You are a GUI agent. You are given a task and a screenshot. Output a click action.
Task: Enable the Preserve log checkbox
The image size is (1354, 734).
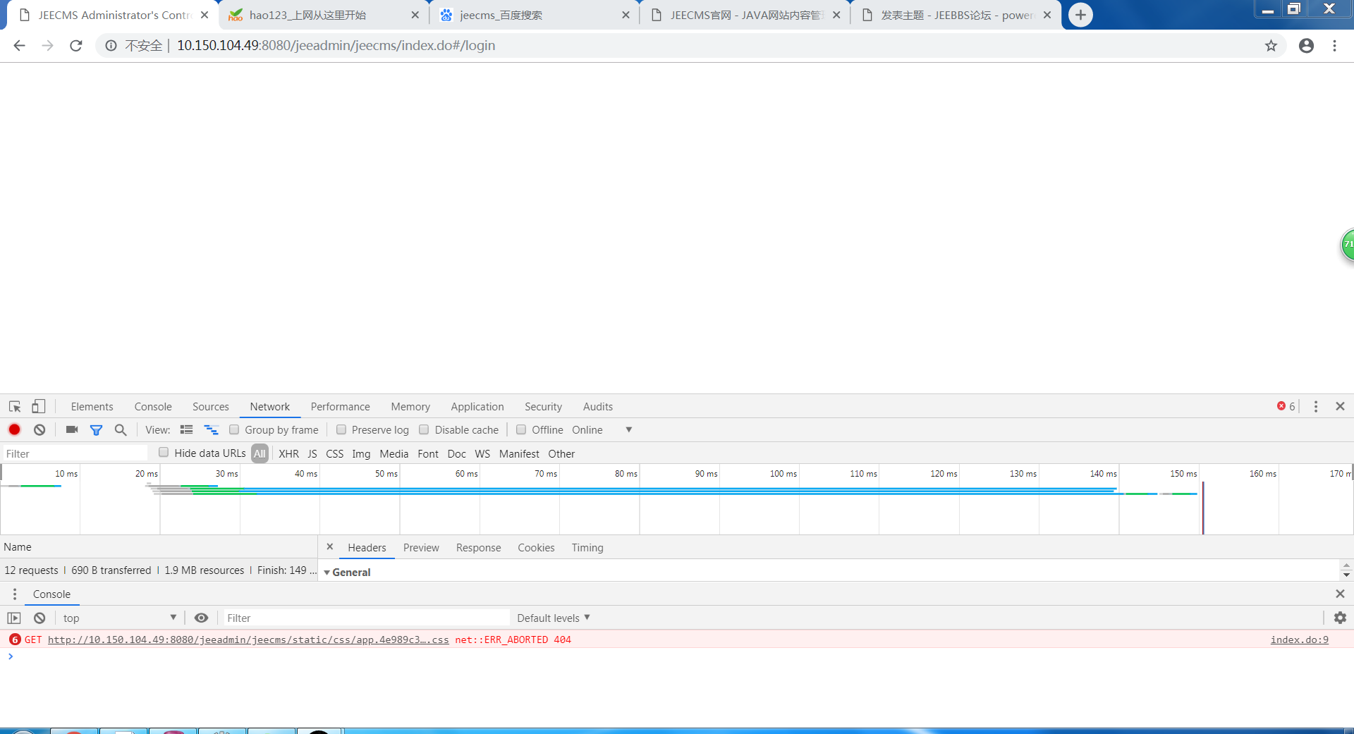pyautogui.click(x=341, y=429)
